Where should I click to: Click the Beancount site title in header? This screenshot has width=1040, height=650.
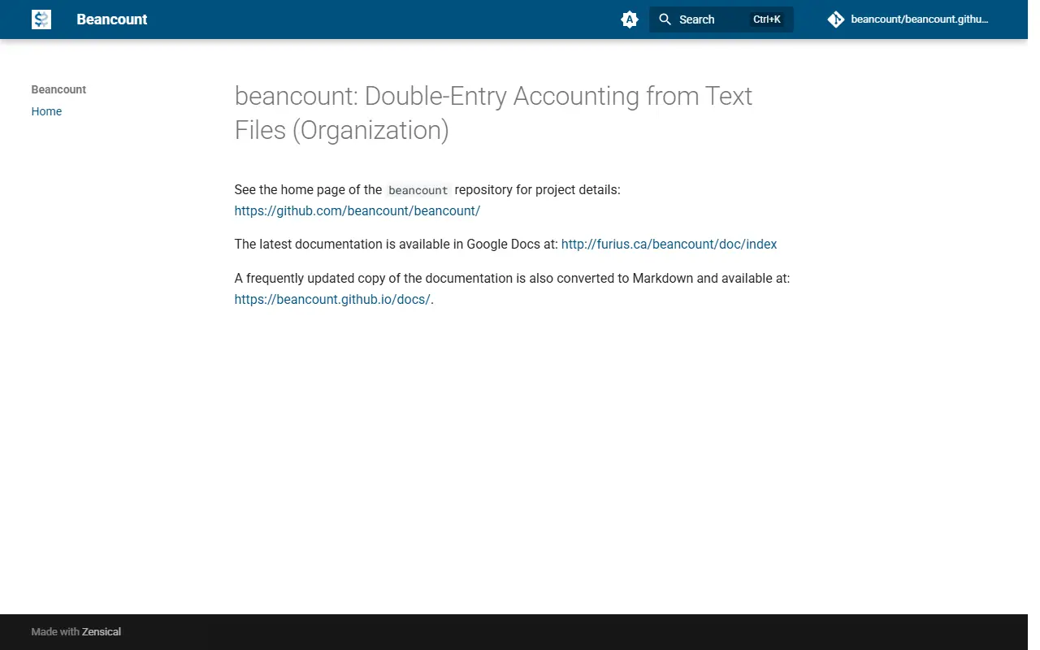(112, 19)
